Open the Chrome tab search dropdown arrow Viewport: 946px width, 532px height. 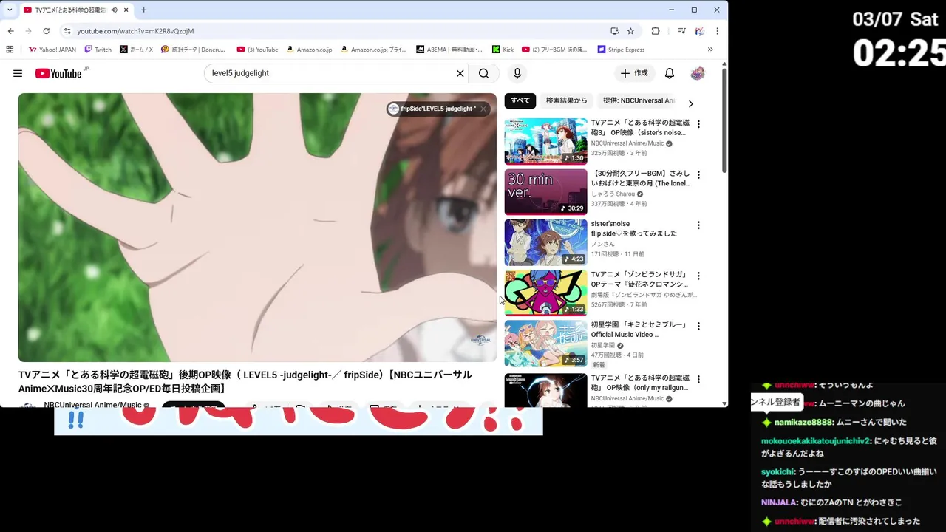pyautogui.click(x=10, y=10)
